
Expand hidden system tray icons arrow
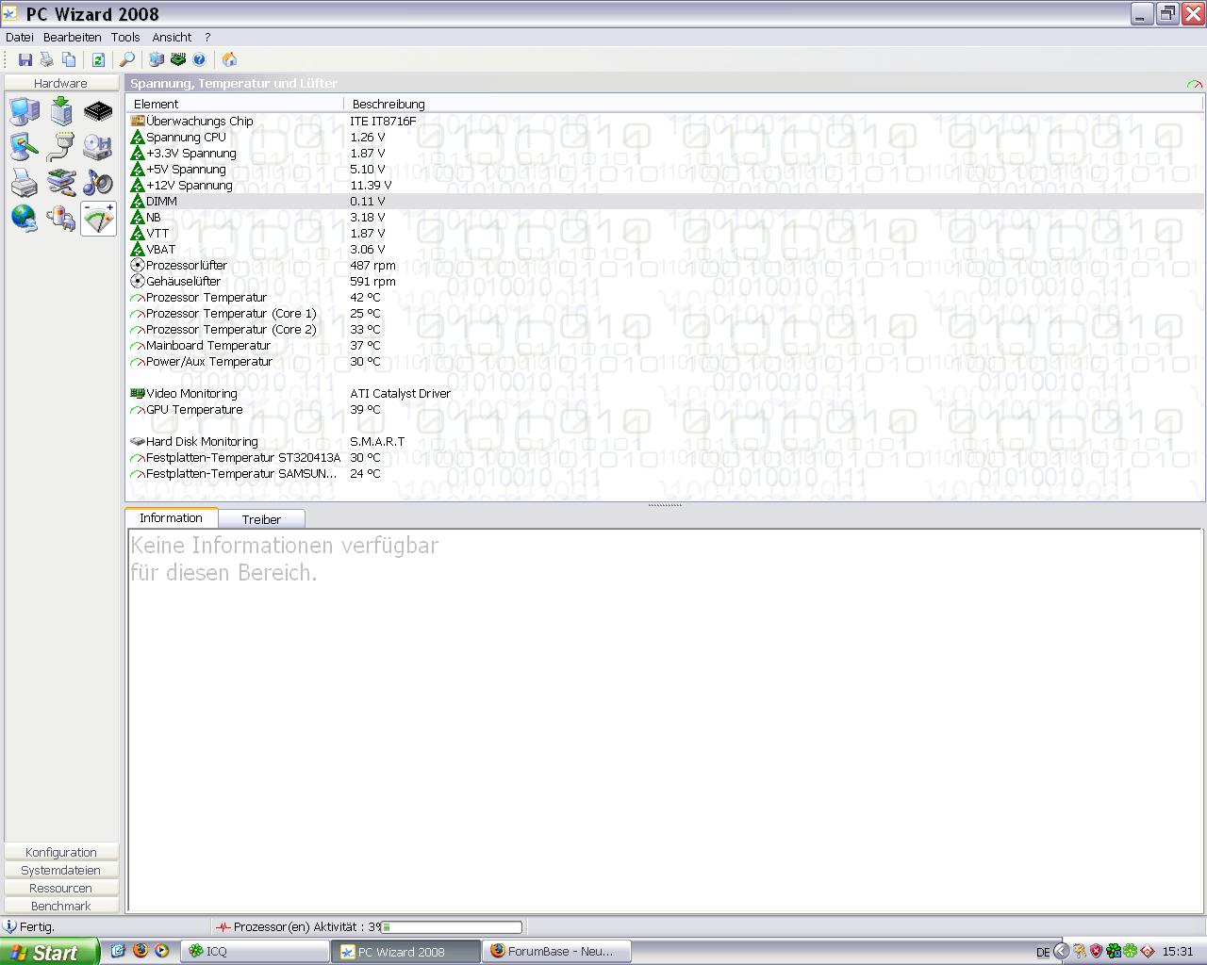tap(1061, 952)
